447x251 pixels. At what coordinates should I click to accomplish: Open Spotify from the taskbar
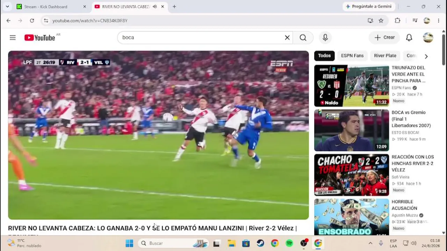[x=289, y=243]
